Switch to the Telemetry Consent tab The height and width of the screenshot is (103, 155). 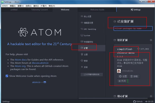point(40,9)
